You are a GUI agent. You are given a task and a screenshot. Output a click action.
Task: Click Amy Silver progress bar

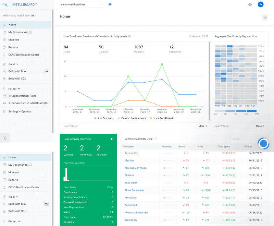point(168,198)
